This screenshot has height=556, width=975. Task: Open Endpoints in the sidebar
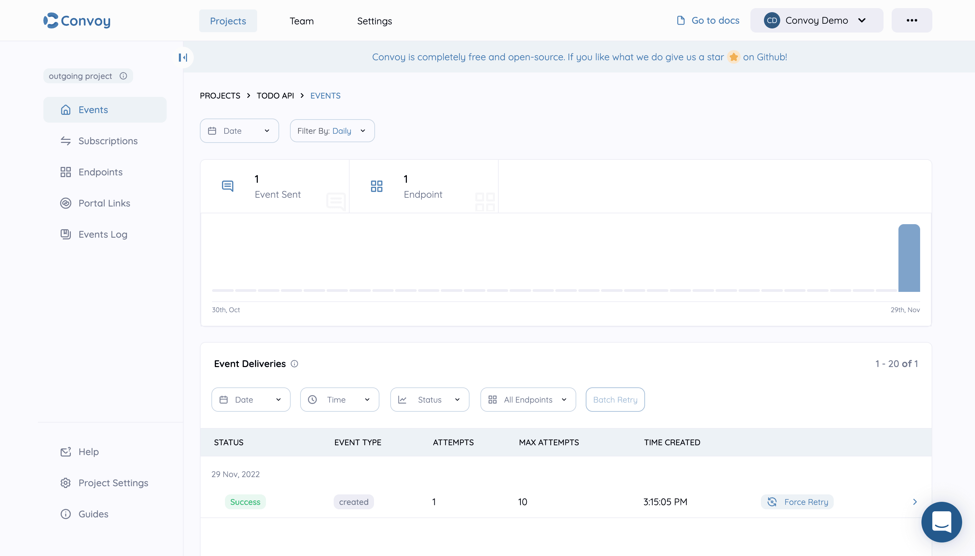pos(100,172)
